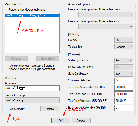Click the BackgroundColor input field
Screen dimensions: 138x126
pos(124,108)
